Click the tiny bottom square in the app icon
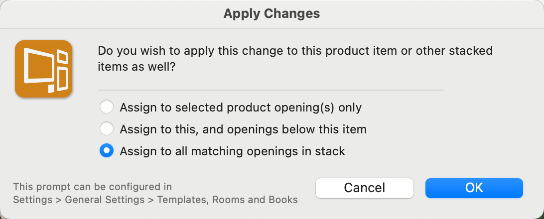544x219 pixels. coord(51,89)
